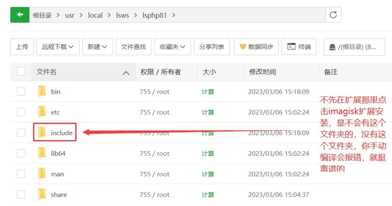Screen dimensions: 392x206
Task: Click the disk icon for 根目录
Action: point(332,47)
